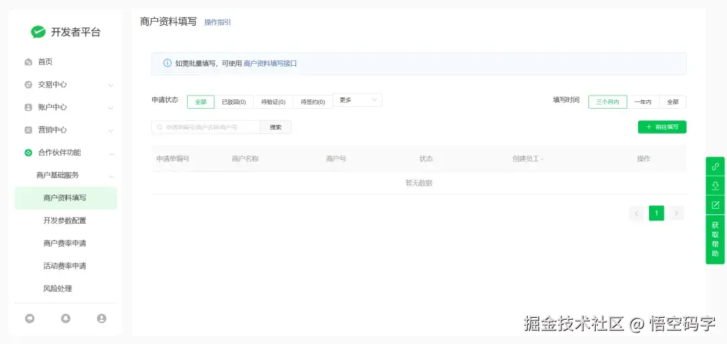
Task: Collapse the 商户基础服务 submenu
Action: [111, 176]
